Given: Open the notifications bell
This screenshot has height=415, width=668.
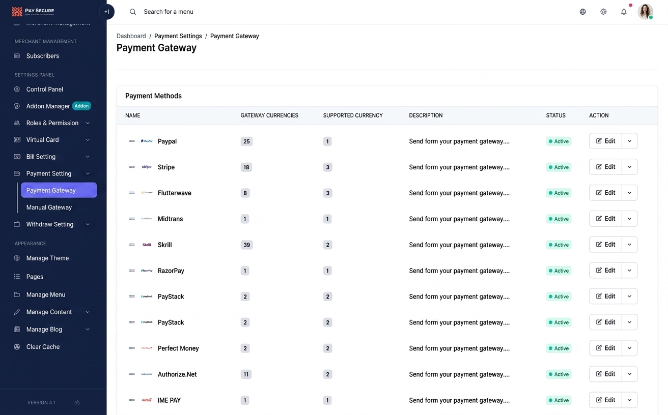Looking at the screenshot, I should [624, 12].
